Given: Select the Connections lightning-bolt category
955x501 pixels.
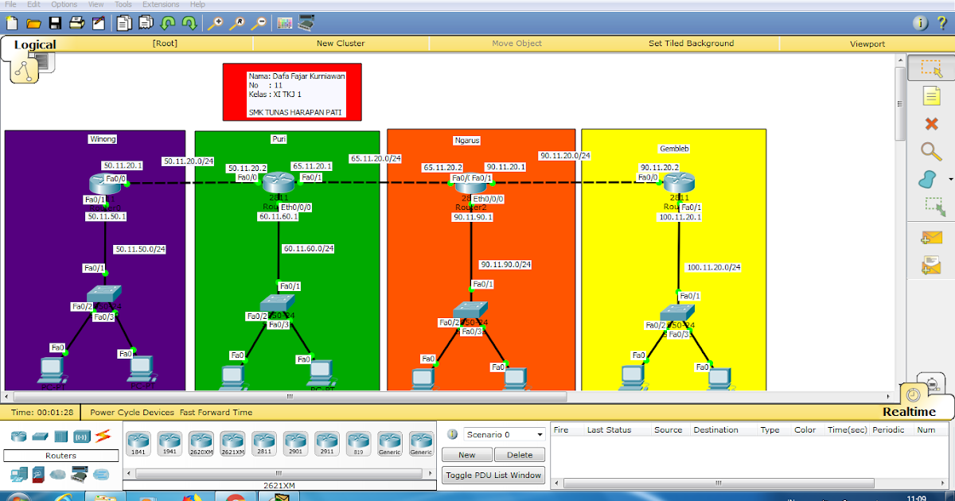Looking at the screenshot, I should [x=102, y=435].
